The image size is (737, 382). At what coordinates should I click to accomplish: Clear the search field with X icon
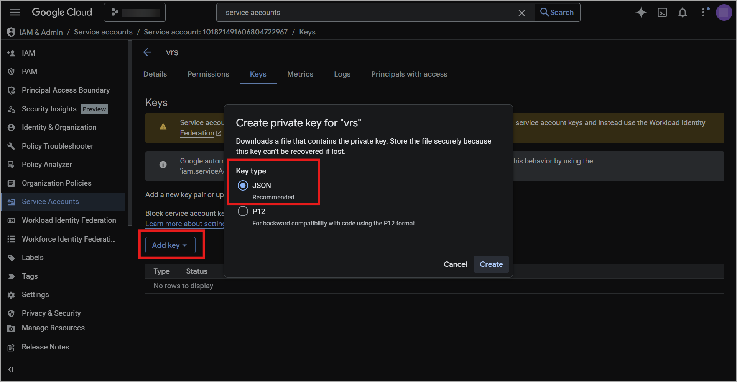521,13
